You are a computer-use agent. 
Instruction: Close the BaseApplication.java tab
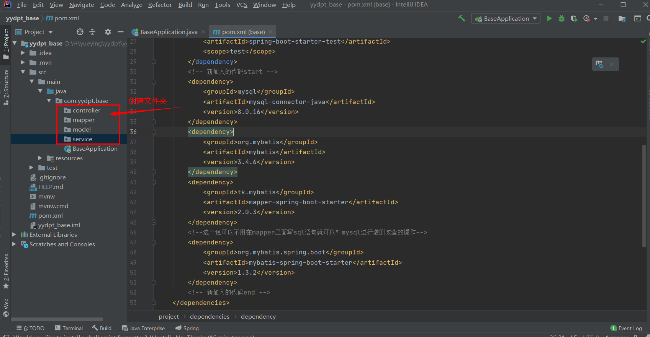[x=203, y=32]
